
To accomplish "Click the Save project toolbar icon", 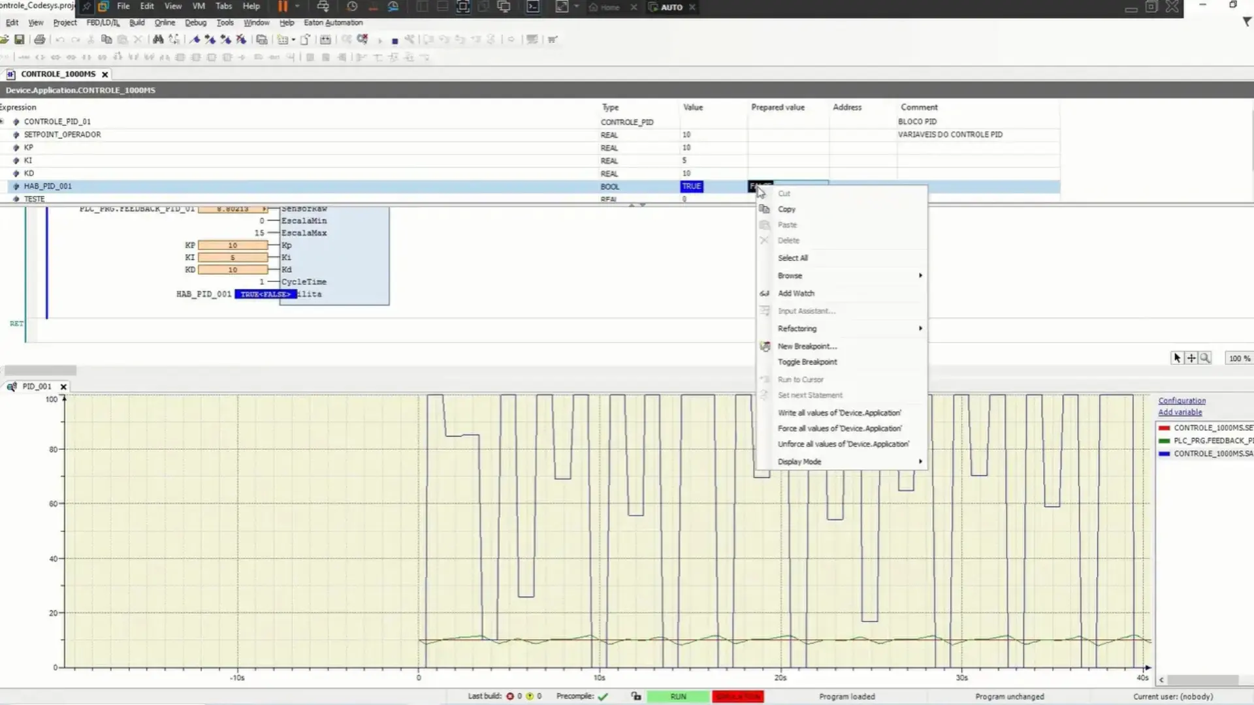I will click(20, 40).
